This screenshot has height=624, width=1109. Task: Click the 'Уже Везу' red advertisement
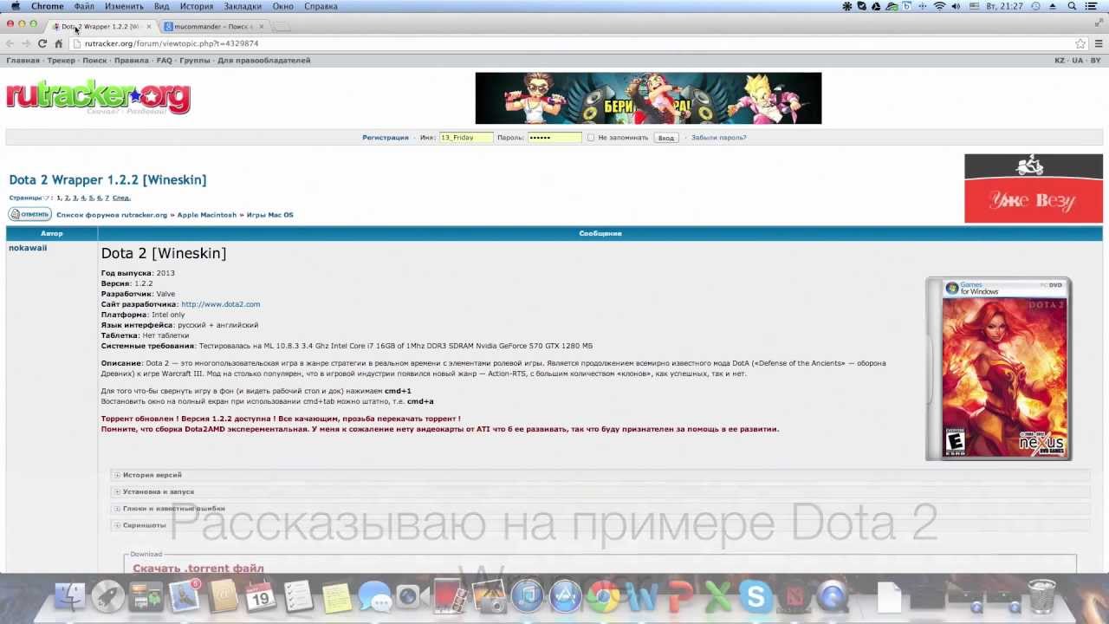[x=1034, y=189]
